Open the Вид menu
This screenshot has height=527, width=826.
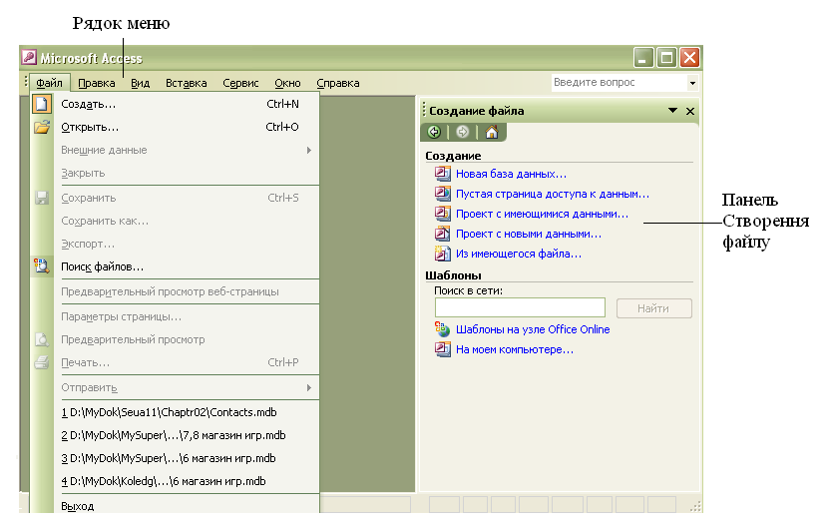tap(140, 83)
